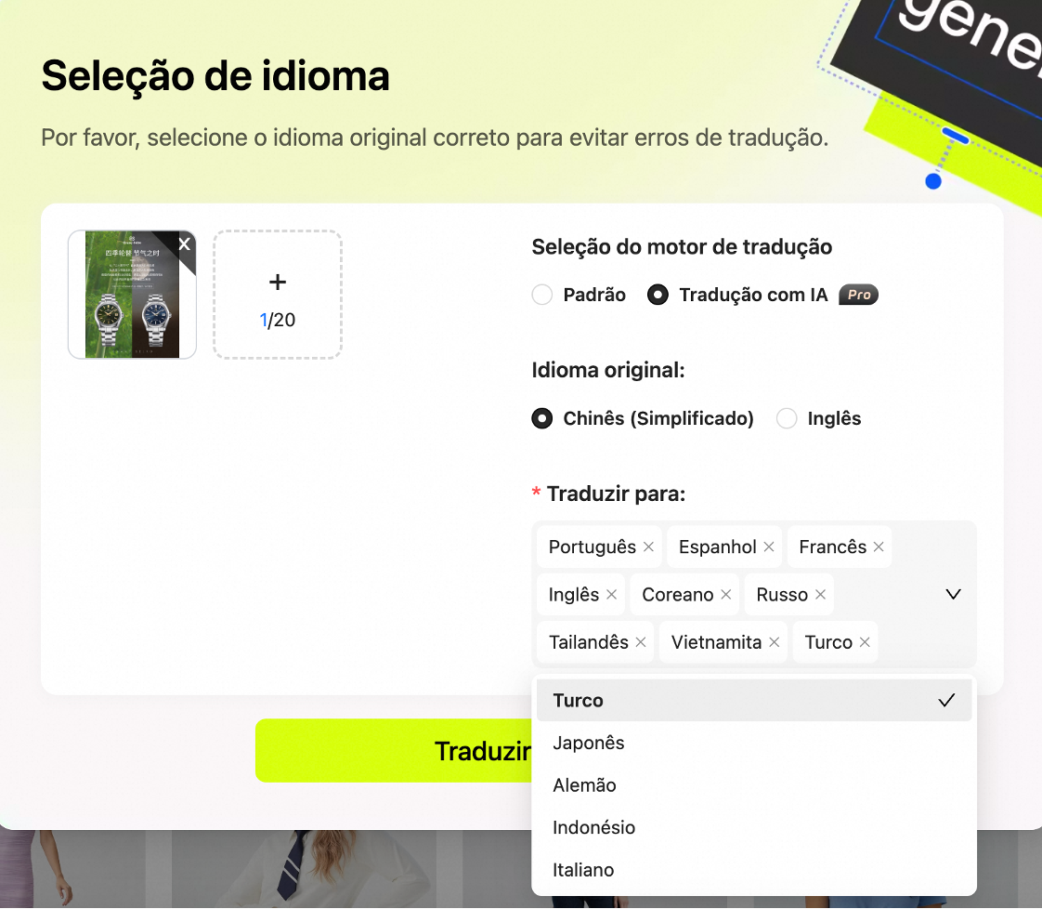Delete the uploaded watch image

(185, 244)
